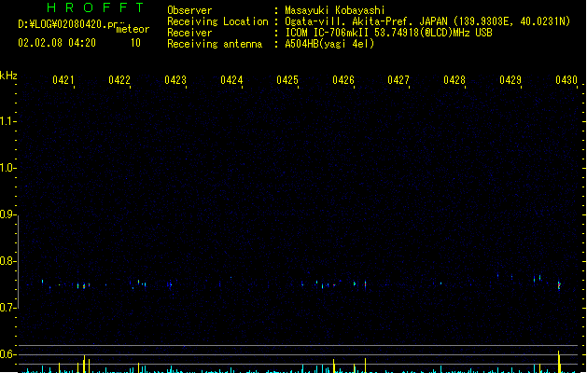Click time marker 0428
This screenshot has width=587, height=373.
(x=454, y=80)
